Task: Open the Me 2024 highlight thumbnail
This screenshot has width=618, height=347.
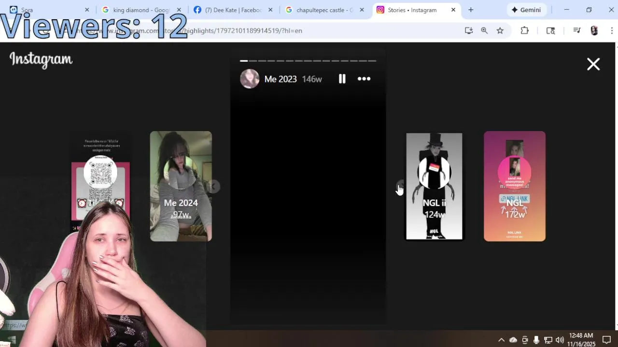Action: pyautogui.click(x=181, y=186)
